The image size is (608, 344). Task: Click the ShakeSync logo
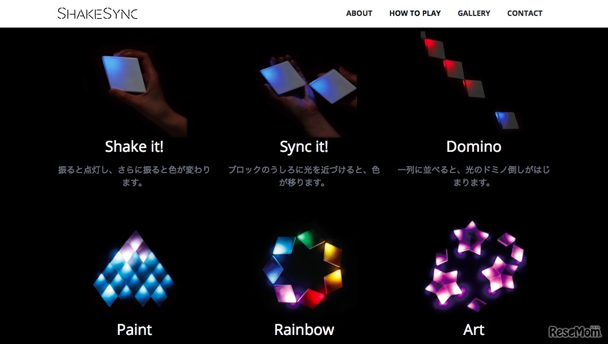pyautogui.click(x=98, y=14)
